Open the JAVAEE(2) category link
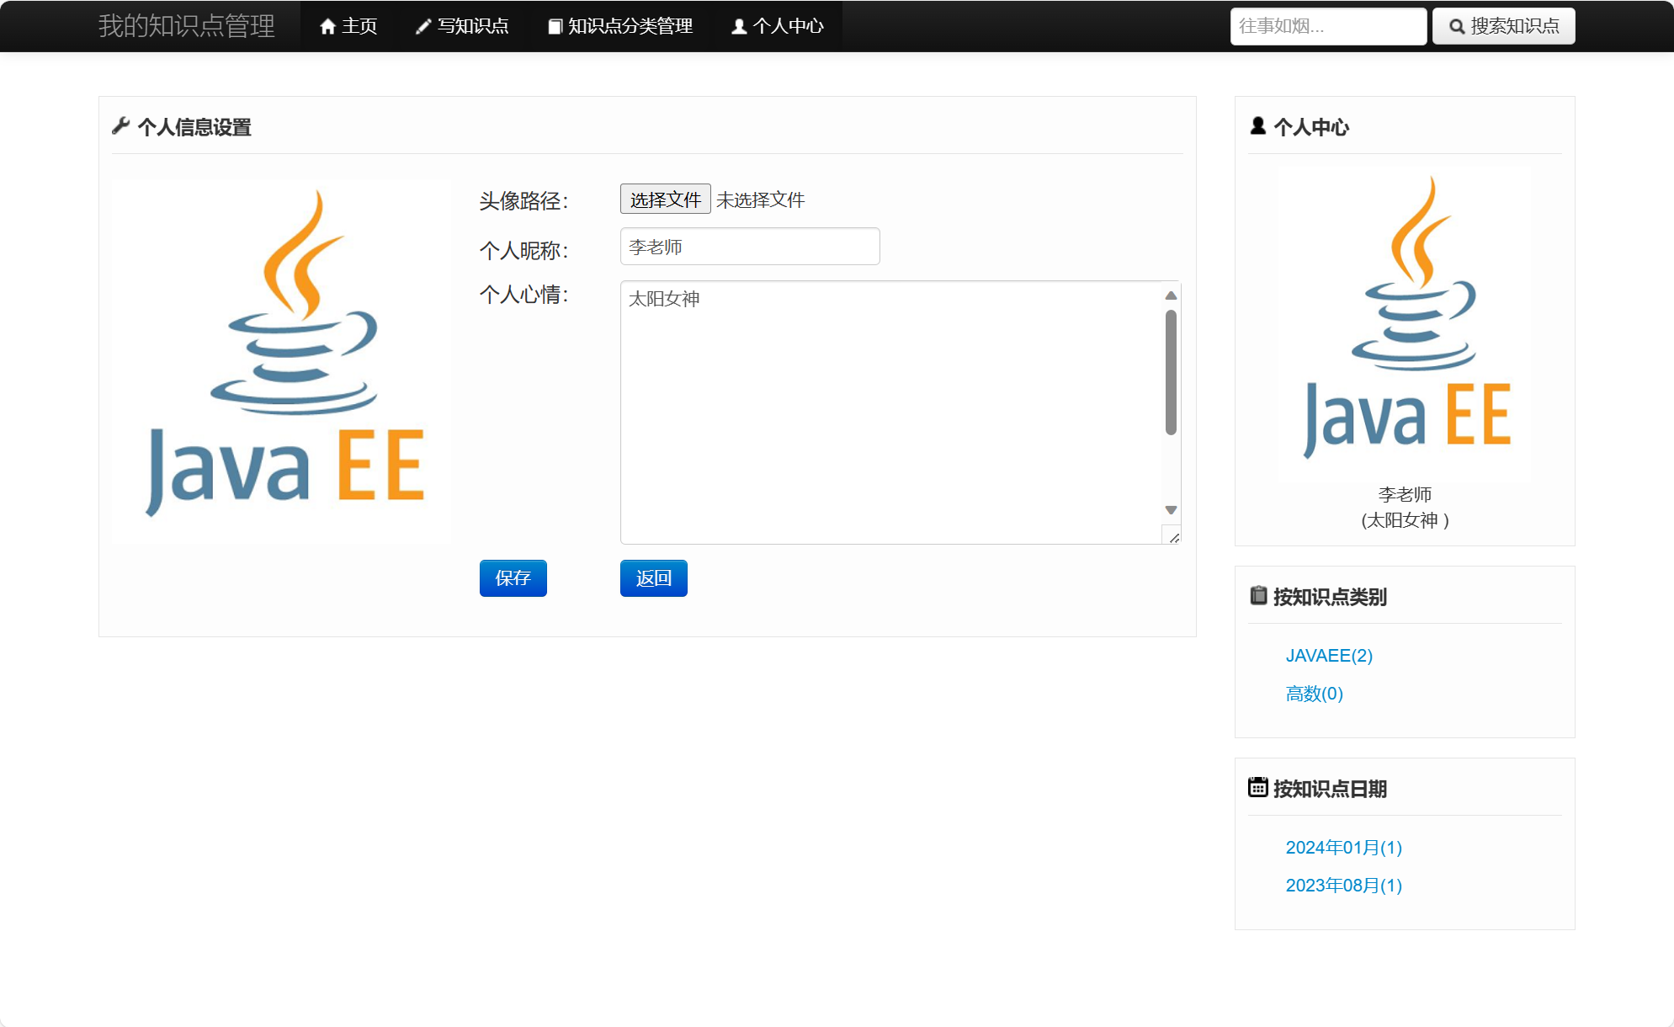Image resolution: width=1674 pixels, height=1027 pixels. [x=1329, y=656]
